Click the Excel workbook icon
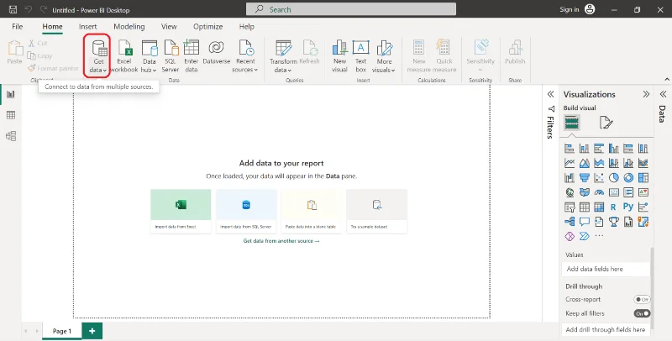 (x=124, y=56)
